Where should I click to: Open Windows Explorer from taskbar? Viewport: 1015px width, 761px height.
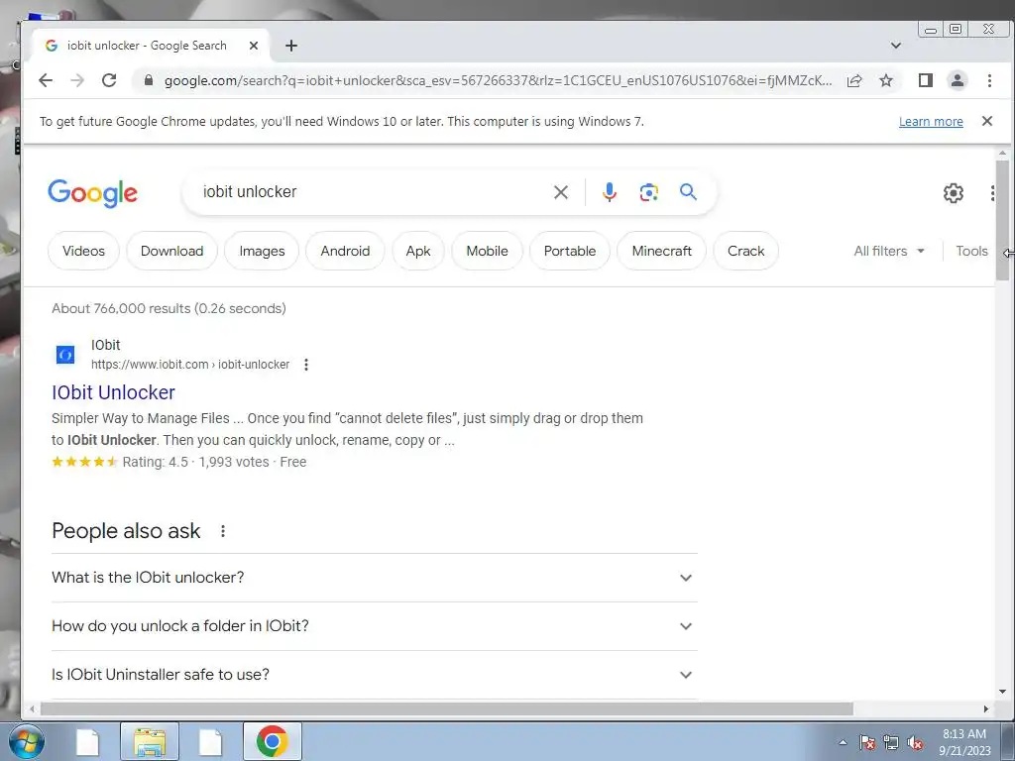coord(150,741)
